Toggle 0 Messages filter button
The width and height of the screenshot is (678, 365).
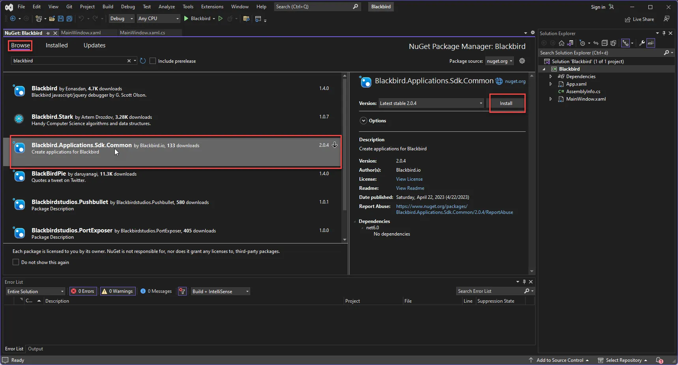tap(156, 291)
